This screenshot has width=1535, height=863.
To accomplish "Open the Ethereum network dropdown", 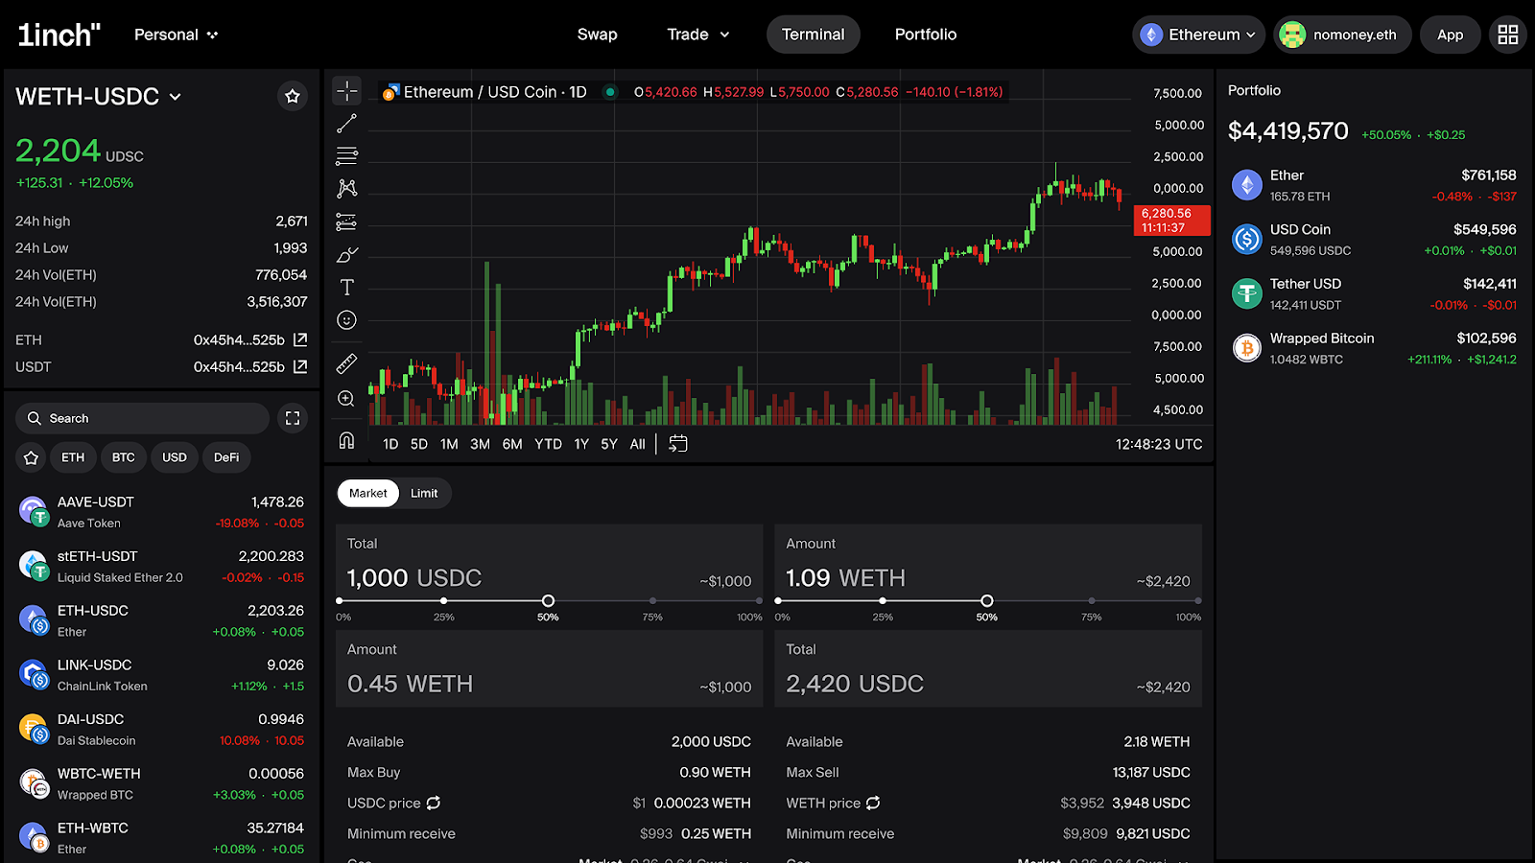I will coord(1199,35).
